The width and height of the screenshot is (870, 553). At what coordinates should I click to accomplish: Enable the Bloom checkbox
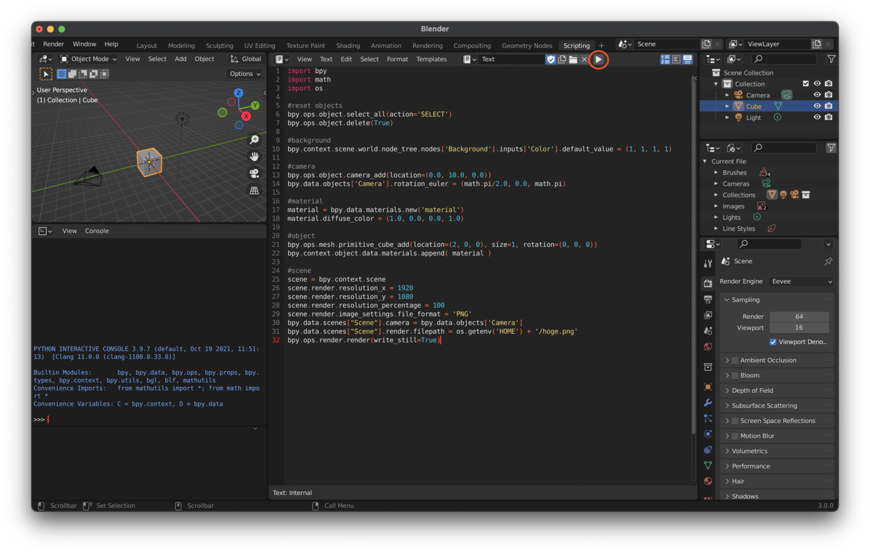pos(735,376)
